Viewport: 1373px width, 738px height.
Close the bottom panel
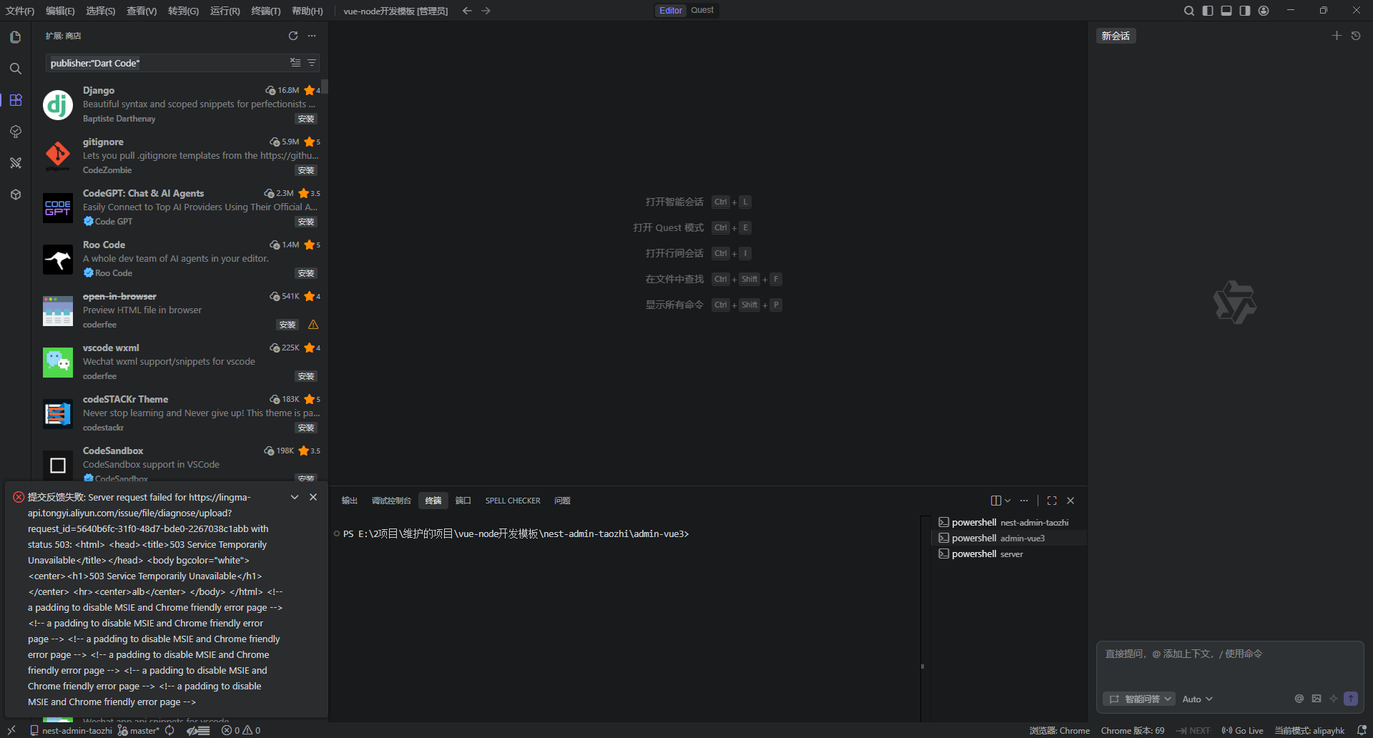pyautogui.click(x=1071, y=501)
